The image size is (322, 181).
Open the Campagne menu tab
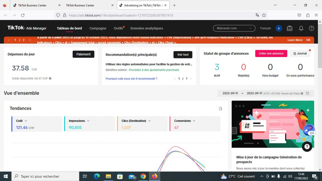coord(98,28)
